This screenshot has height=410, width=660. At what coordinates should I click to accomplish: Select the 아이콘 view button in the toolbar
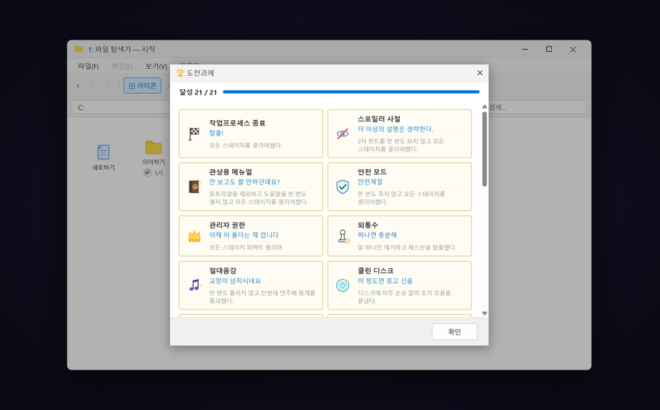tap(142, 86)
